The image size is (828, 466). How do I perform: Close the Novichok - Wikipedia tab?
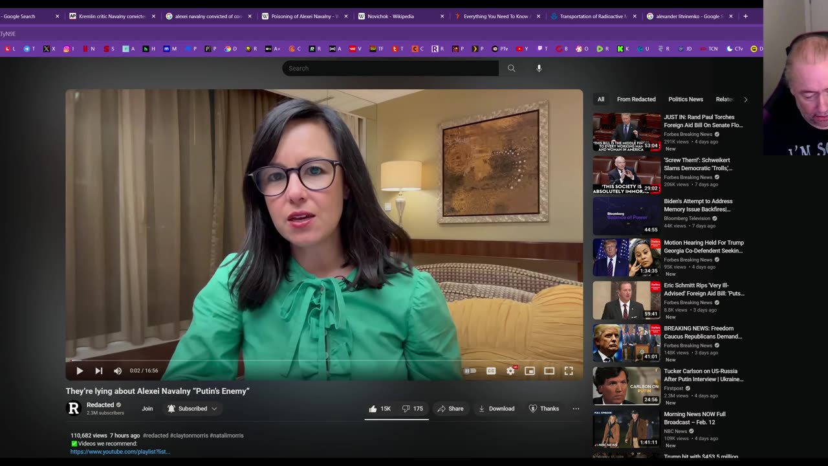(x=442, y=16)
